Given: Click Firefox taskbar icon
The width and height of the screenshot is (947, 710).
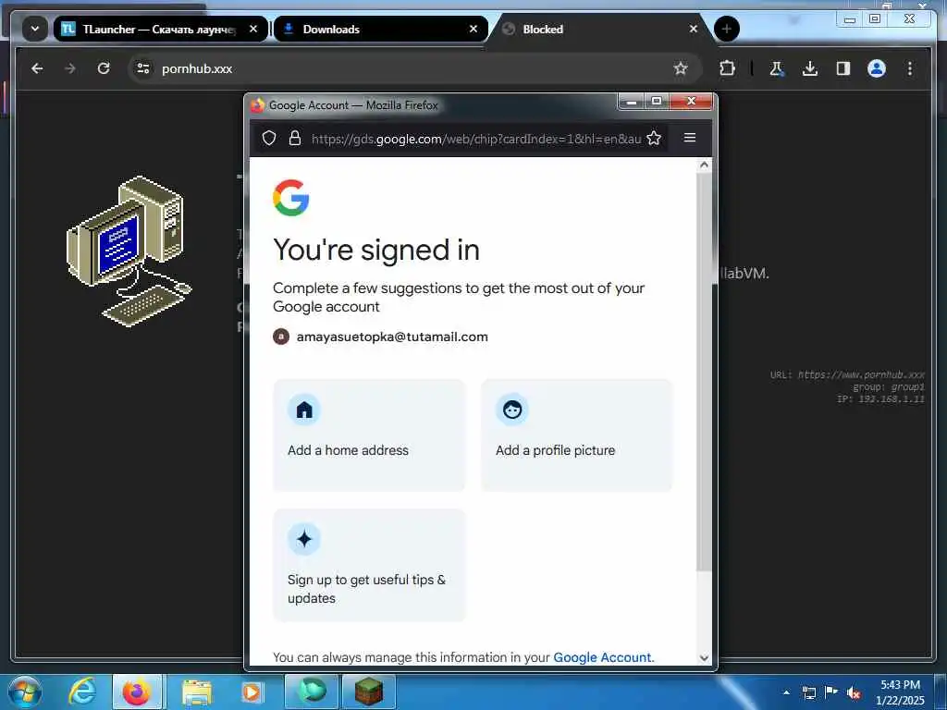Looking at the screenshot, I should 137,692.
